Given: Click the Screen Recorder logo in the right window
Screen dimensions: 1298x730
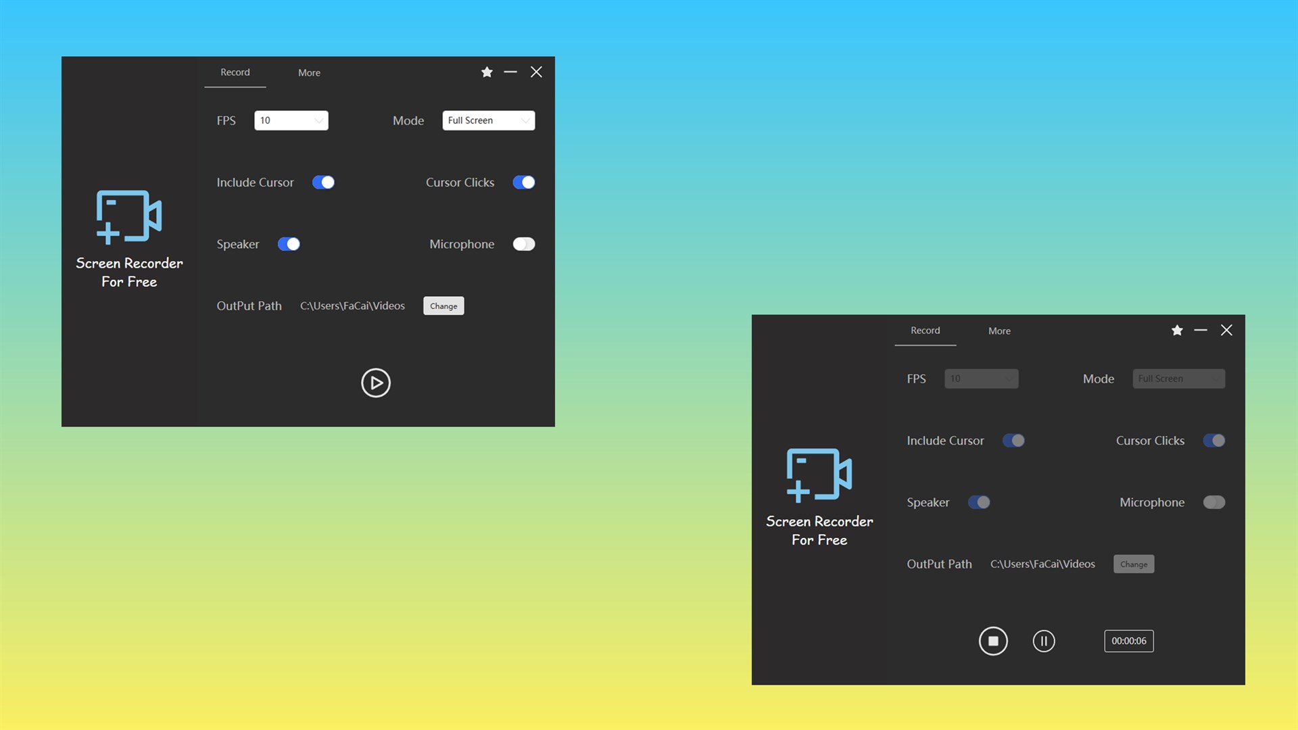Looking at the screenshot, I should 819,474.
